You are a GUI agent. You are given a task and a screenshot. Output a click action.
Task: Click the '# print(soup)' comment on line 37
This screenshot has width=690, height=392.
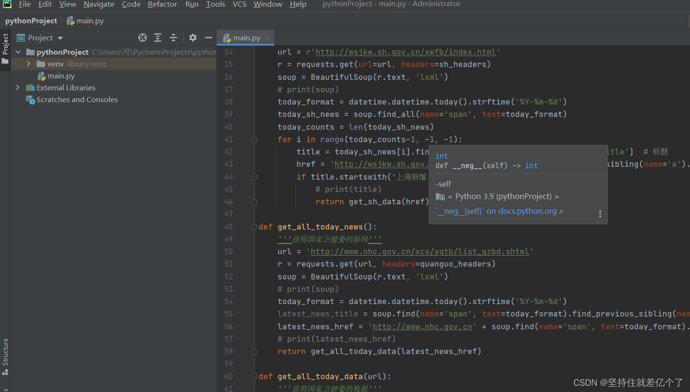(308, 89)
